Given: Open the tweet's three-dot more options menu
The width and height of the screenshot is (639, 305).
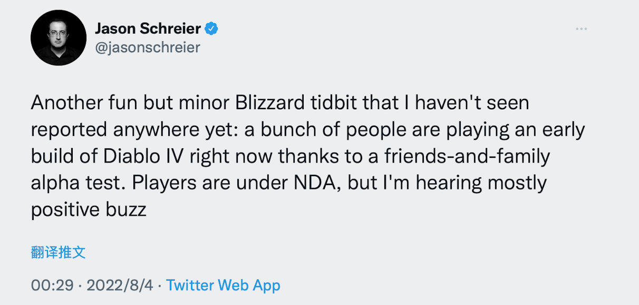Looking at the screenshot, I should [x=581, y=28].
